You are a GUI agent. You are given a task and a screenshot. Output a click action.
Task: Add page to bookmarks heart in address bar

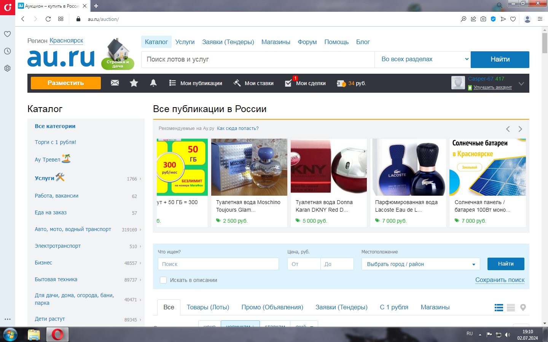[513, 19]
